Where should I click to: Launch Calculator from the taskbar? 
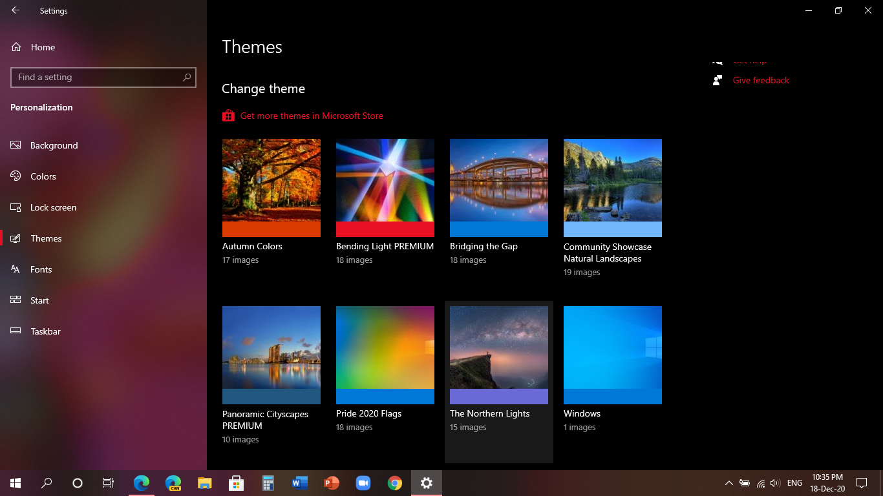click(268, 483)
